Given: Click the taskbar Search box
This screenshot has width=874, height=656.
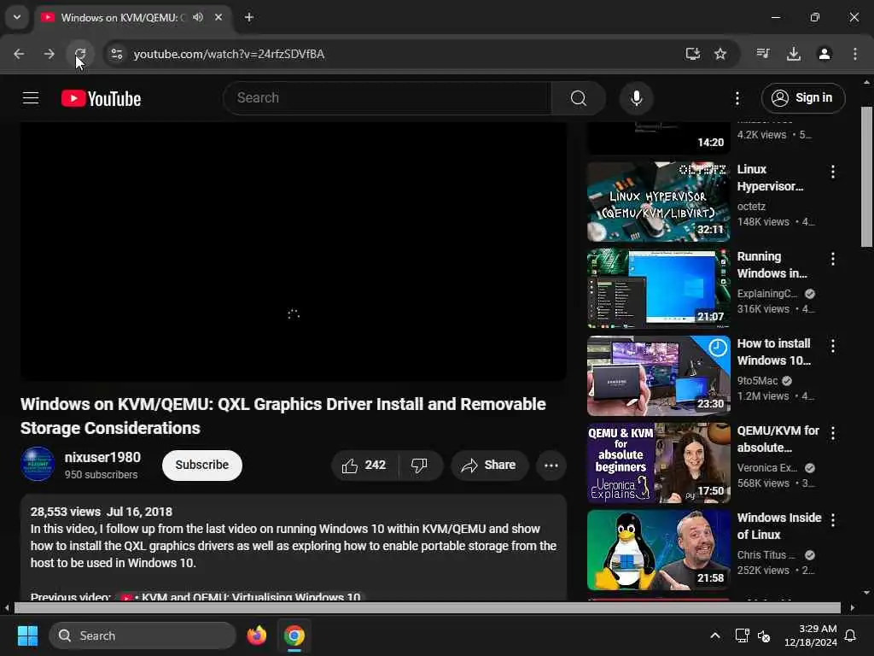Looking at the screenshot, I should (143, 635).
